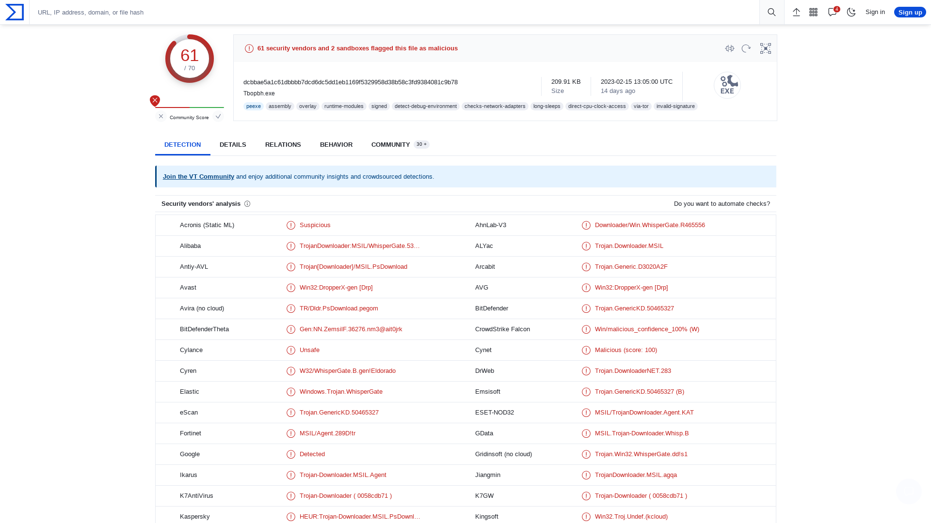This screenshot has width=931, height=523.
Task: Click the MSIL/TrojanDownloader.Agent.KAT result
Action: (x=644, y=413)
